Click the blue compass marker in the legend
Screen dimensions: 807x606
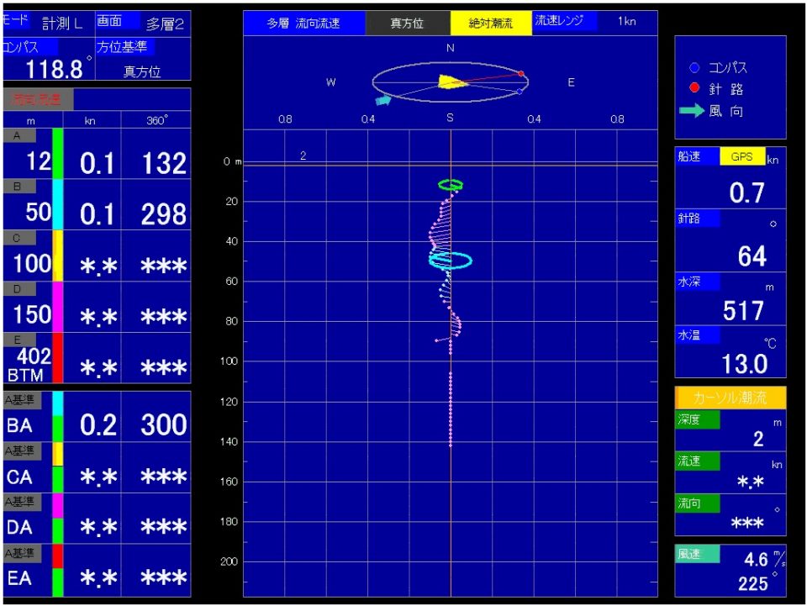pyautogui.click(x=694, y=67)
